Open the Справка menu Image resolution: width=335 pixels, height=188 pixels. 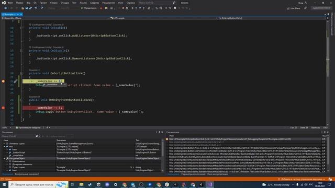(x=130, y=3)
